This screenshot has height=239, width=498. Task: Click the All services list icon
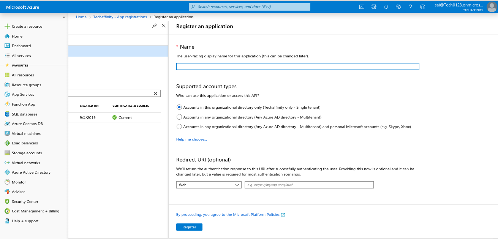[7, 55]
